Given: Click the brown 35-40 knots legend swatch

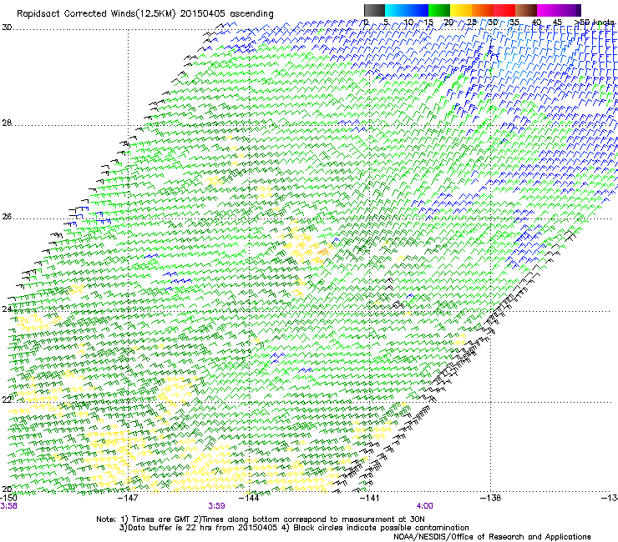Looking at the screenshot, I should 526,10.
